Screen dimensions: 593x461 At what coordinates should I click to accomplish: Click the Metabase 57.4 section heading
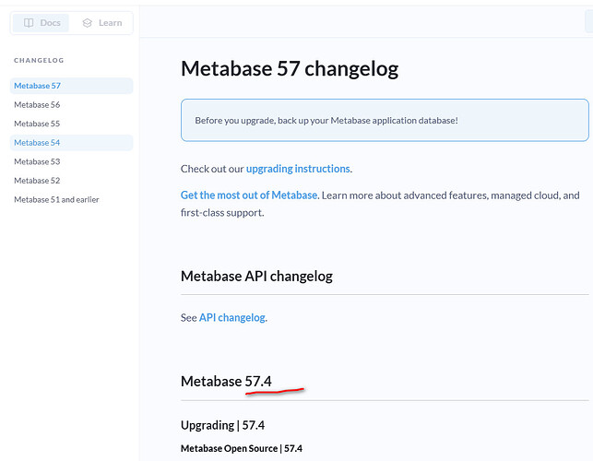click(x=226, y=382)
